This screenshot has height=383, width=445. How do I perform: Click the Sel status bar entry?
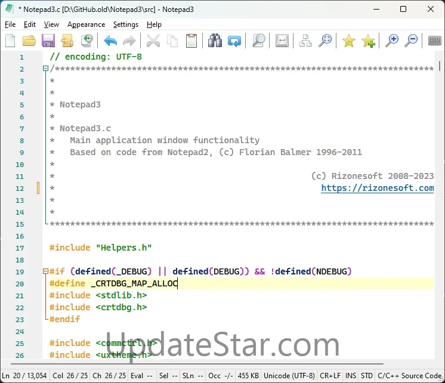pyautogui.click(x=168, y=376)
